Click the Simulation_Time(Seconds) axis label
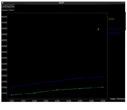Screen dimensions: 127x110 (117, 99)
